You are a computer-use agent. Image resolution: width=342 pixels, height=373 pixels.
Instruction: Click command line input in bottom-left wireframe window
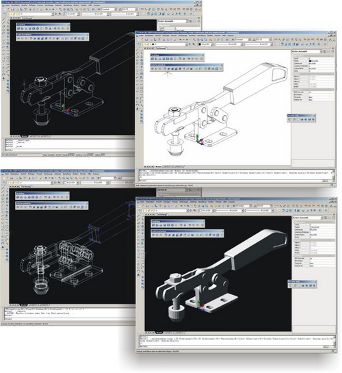click(69, 319)
